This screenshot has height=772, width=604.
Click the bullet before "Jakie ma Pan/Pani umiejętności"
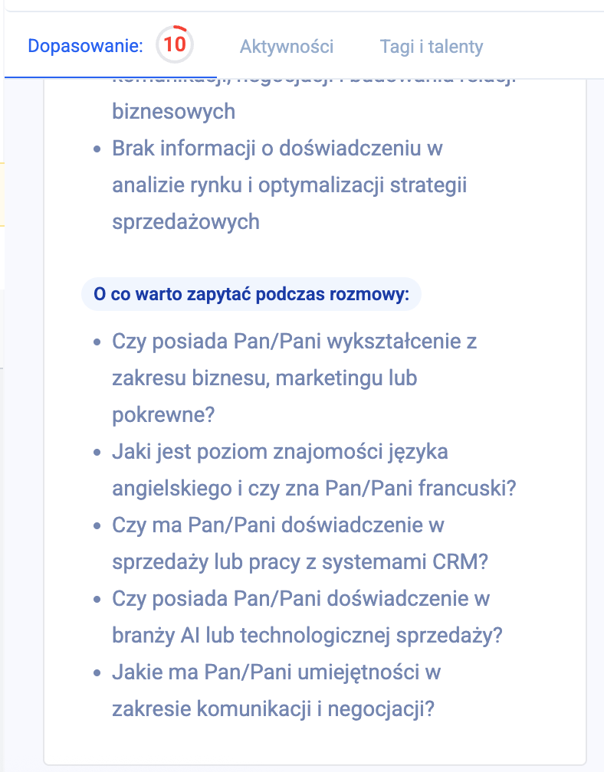[97, 673]
